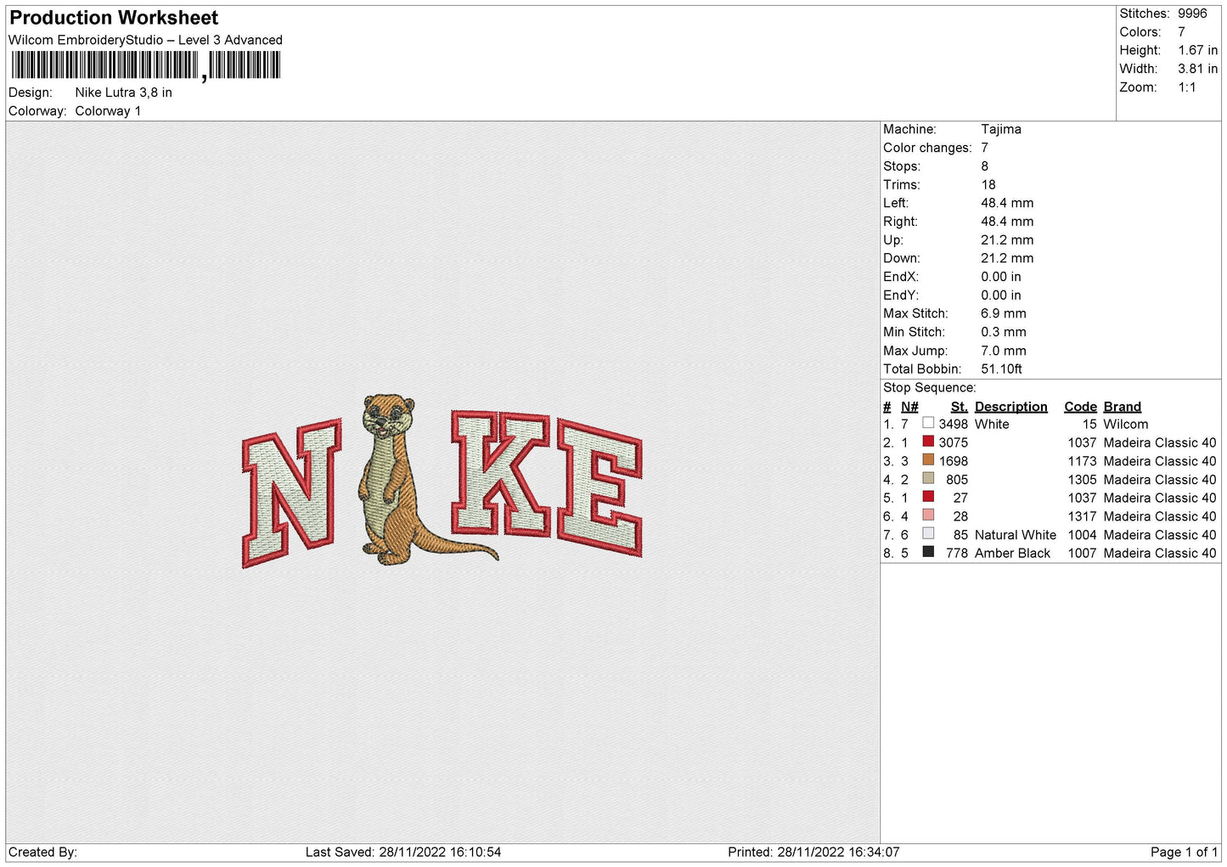Click the Trims value 18
The image size is (1227, 867).
pos(988,185)
